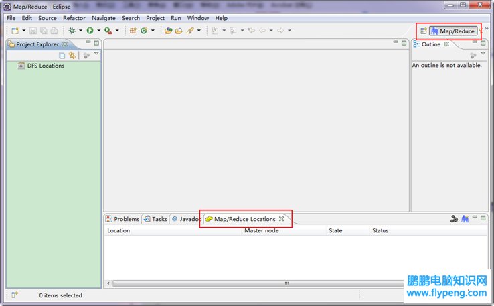494x306 pixels.
Task: Open the Forward history dropdown arrow
Action: coord(289,31)
